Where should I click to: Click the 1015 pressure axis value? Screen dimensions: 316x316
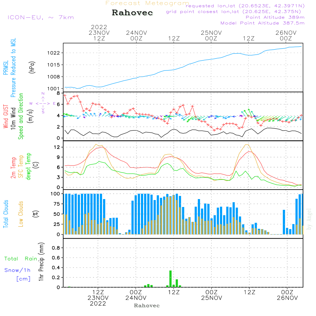tap(53, 65)
